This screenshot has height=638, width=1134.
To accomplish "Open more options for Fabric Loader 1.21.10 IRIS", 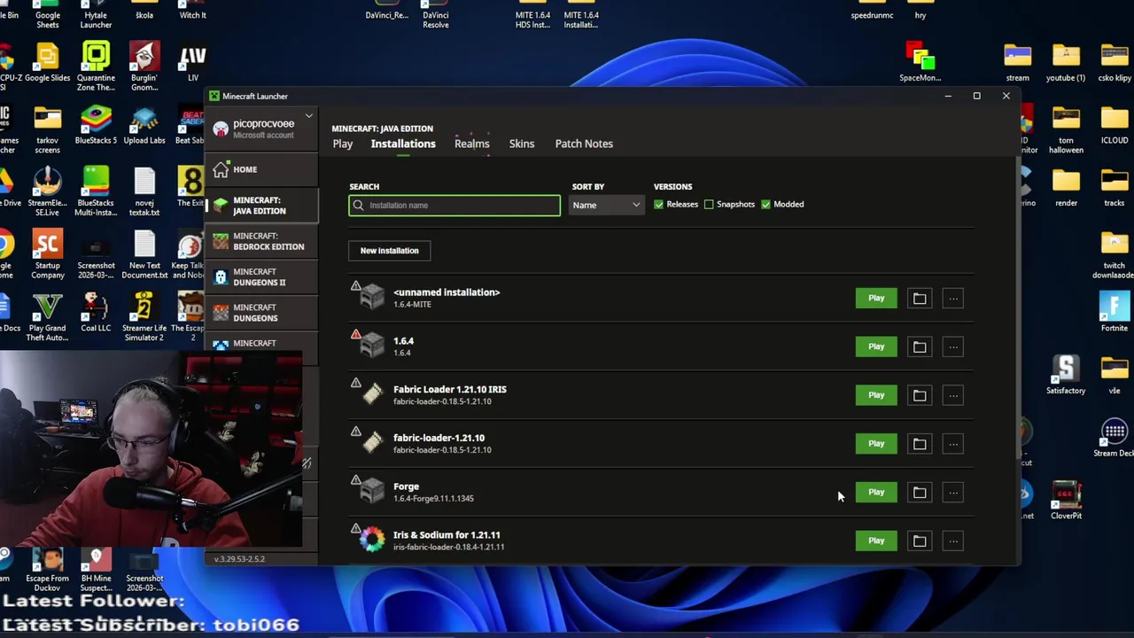I will coord(953,395).
